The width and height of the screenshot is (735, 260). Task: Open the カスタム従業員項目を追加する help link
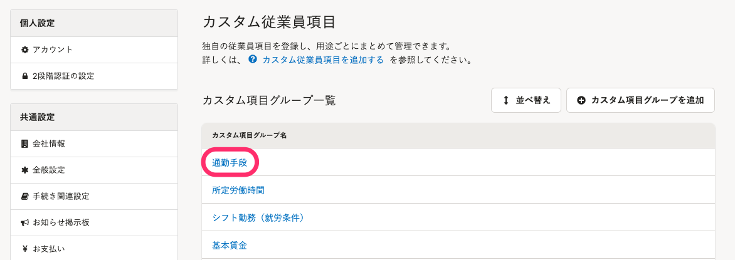click(323, 60)
